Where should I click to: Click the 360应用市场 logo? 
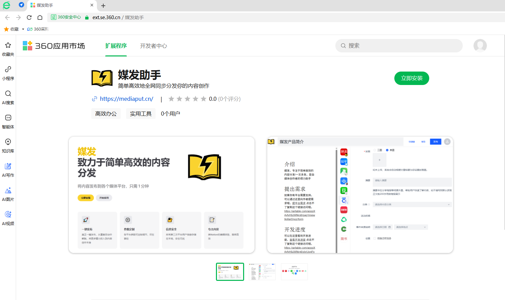point(54,46)
